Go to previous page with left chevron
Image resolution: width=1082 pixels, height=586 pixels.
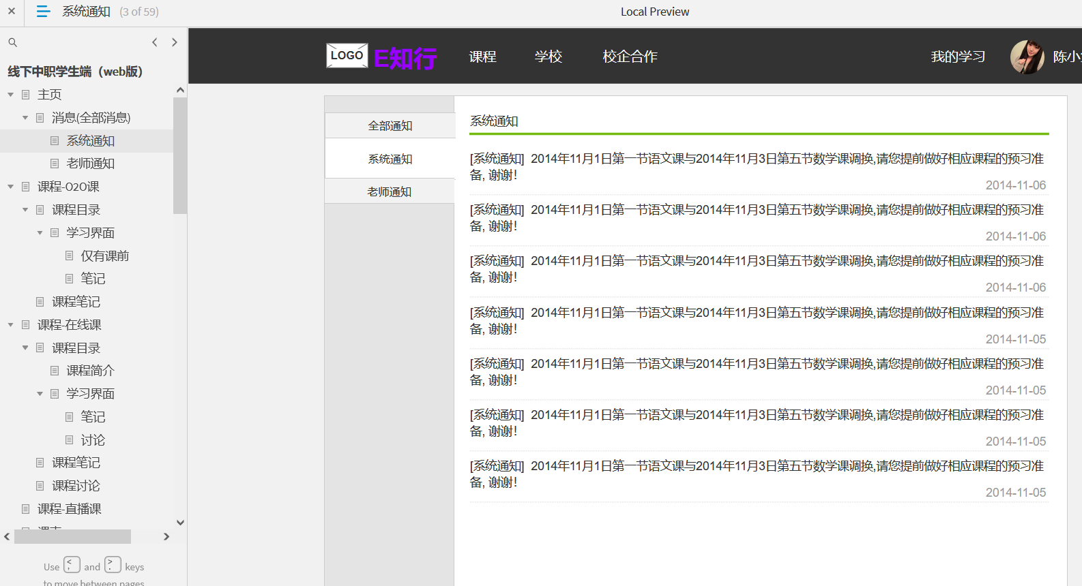[x=155, y=42]
